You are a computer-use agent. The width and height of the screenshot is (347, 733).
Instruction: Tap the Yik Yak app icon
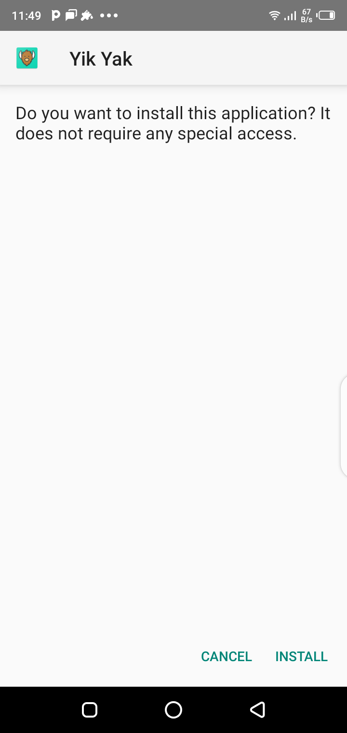coord(27,58)
